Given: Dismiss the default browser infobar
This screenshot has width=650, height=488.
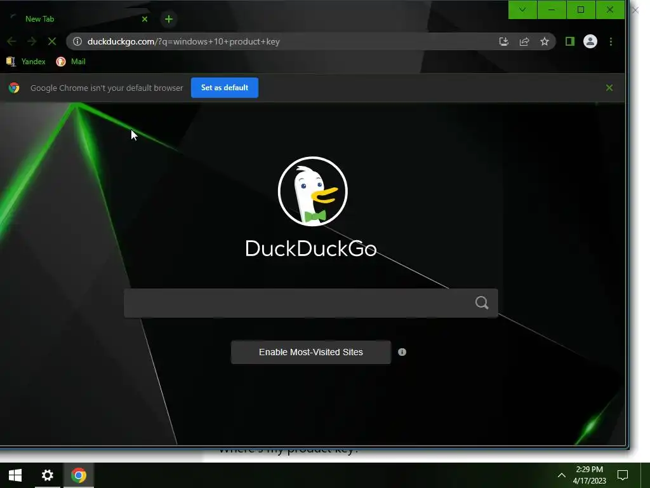Looking at the screenshot, I should [609, 88].
